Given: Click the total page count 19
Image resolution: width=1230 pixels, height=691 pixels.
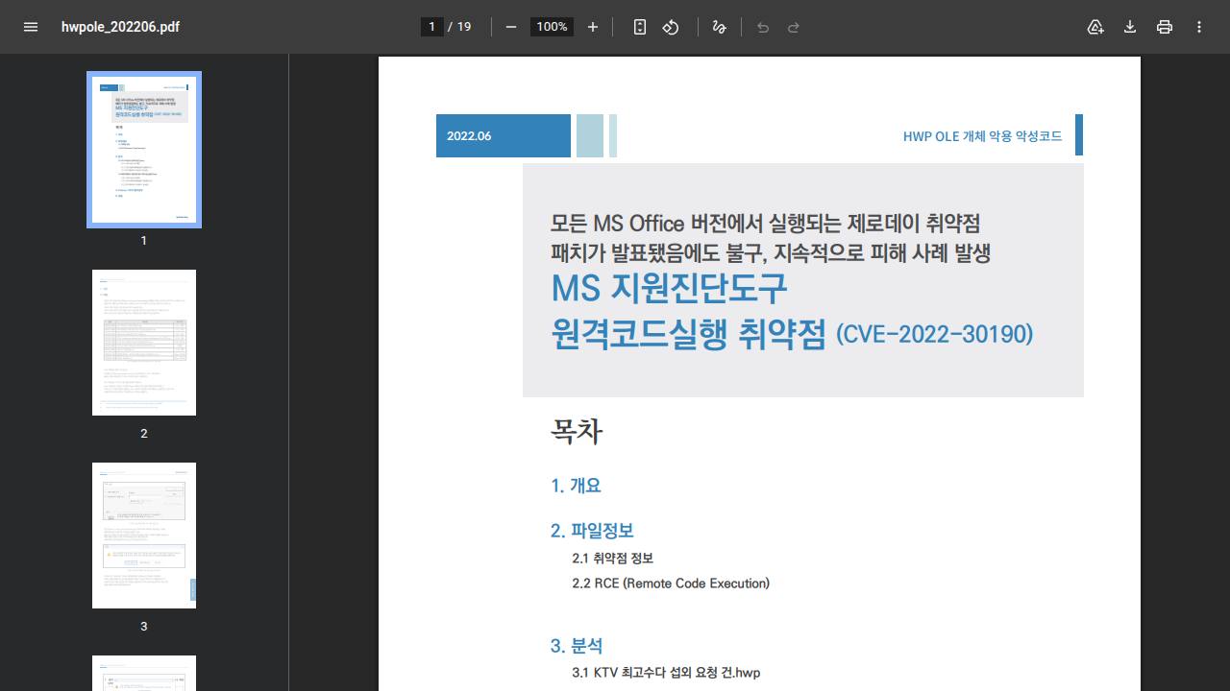Looking at the screenshot, I should click(464, 27).
